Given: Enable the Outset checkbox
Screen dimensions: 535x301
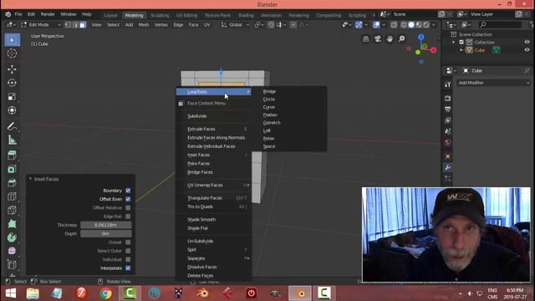Looking at the screenshot, I should (x=128, y=242).
